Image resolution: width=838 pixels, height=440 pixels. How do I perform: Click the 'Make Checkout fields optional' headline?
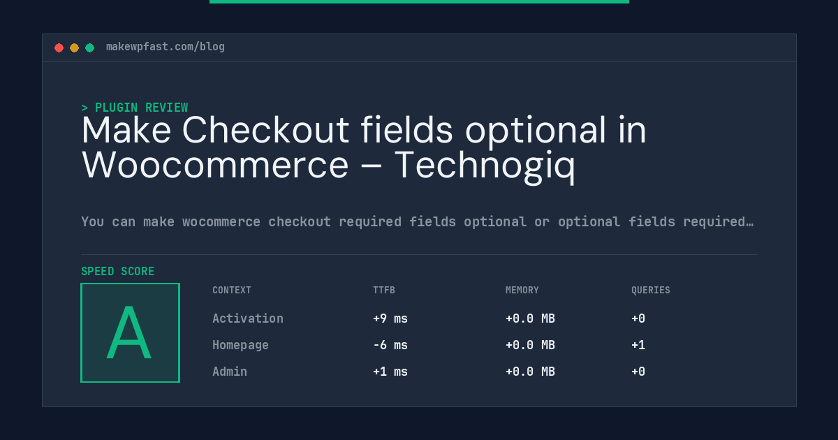(364, 148)
